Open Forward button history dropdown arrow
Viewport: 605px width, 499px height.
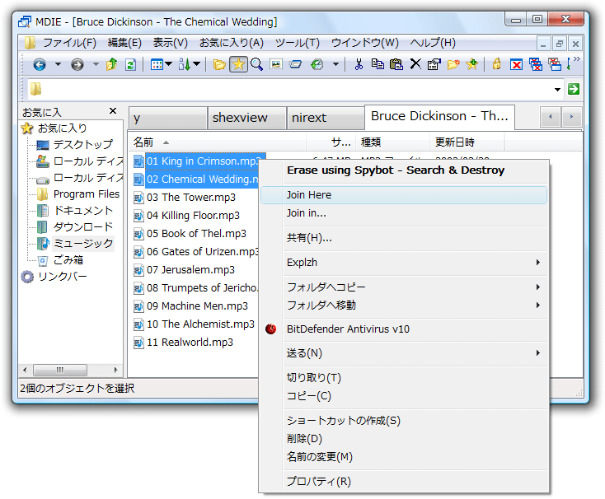pyautogui.click(x=96, y=64)
